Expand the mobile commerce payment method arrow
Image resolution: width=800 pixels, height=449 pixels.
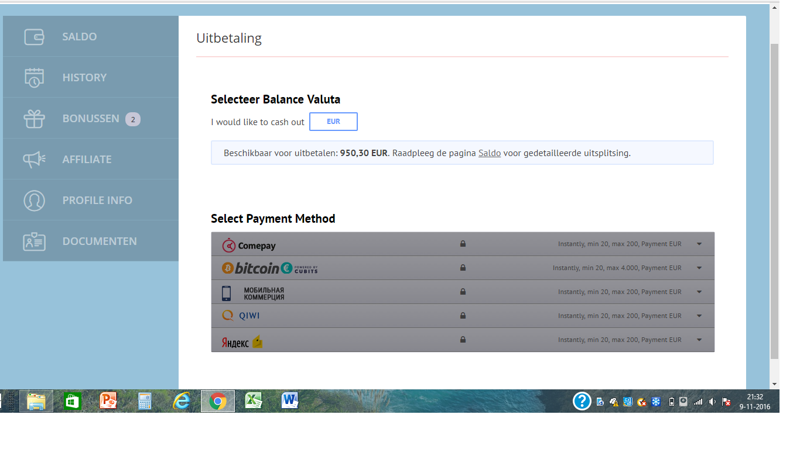pyautogui.click(x=699, y=292)
